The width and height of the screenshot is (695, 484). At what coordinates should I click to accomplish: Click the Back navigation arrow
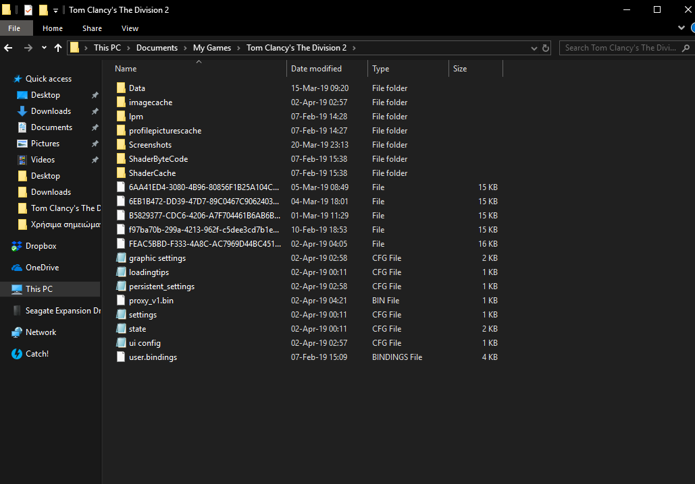[x=8, y=48]
